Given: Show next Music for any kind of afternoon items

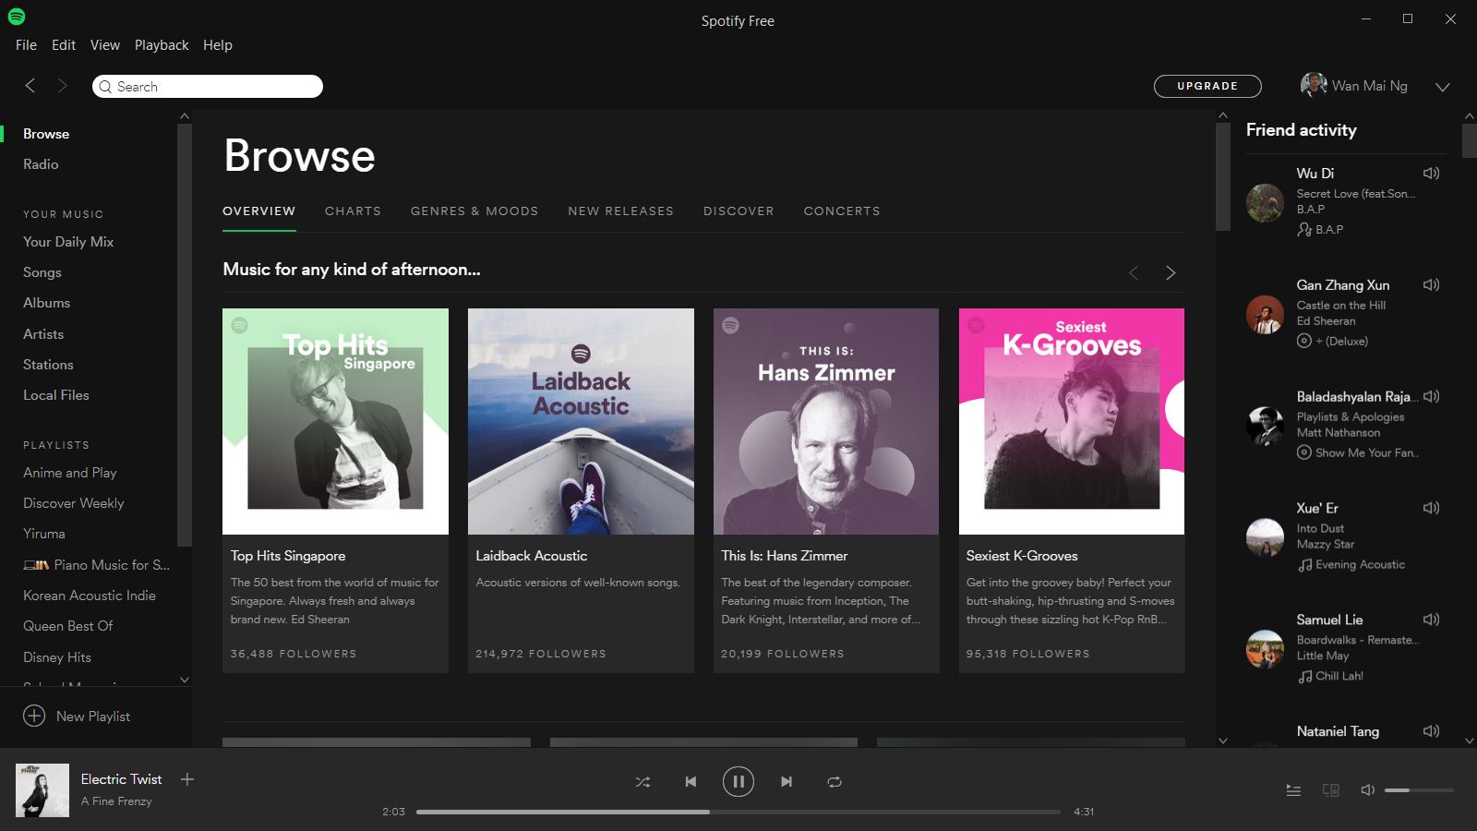Looking at the screenshot, I should pos(1171,272).
